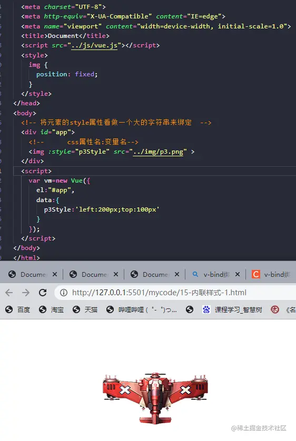Click the <title>Document</title> line
The image size is (296, 441).
pyautogui.click(x=65, y=36)
